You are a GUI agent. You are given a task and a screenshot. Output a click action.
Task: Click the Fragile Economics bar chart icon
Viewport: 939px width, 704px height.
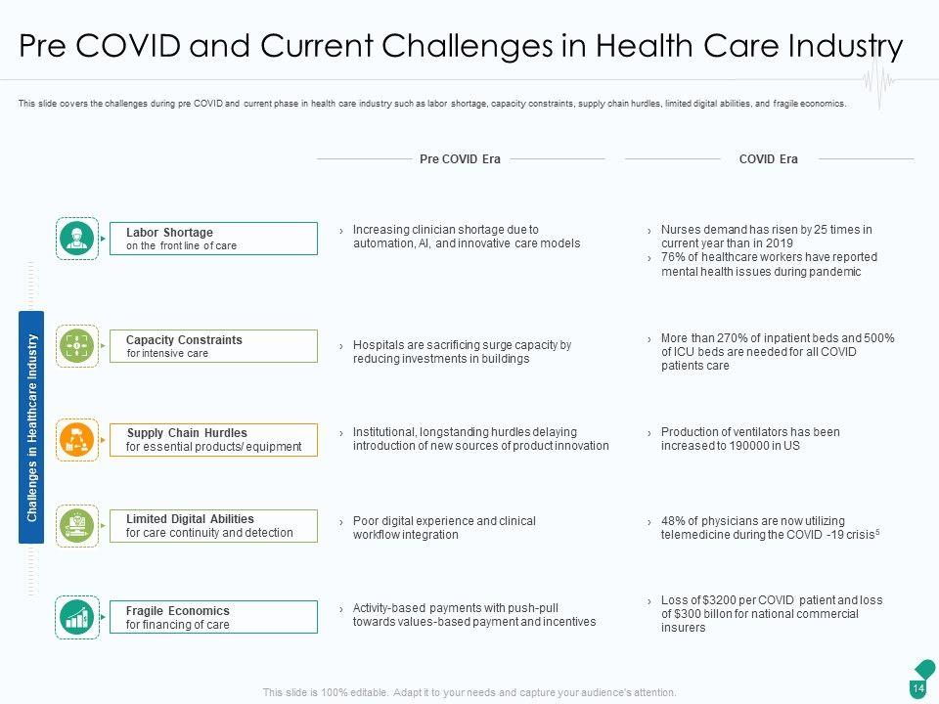point(76,617)
